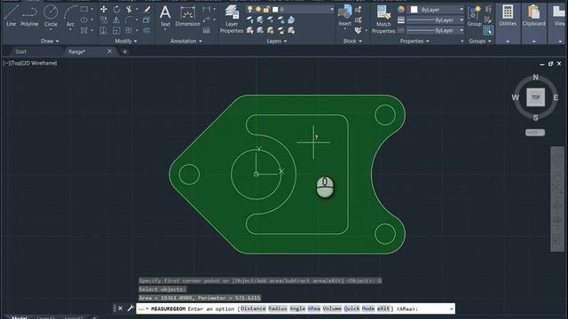Switch to the Start tab
The image size is (568, 319).
[x=20, y=51]
